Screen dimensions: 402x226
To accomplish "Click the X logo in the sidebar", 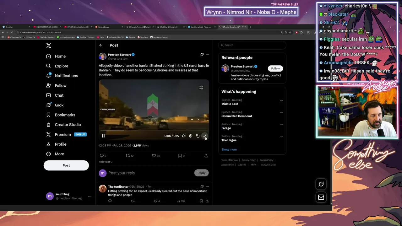I will pos(49,46).
